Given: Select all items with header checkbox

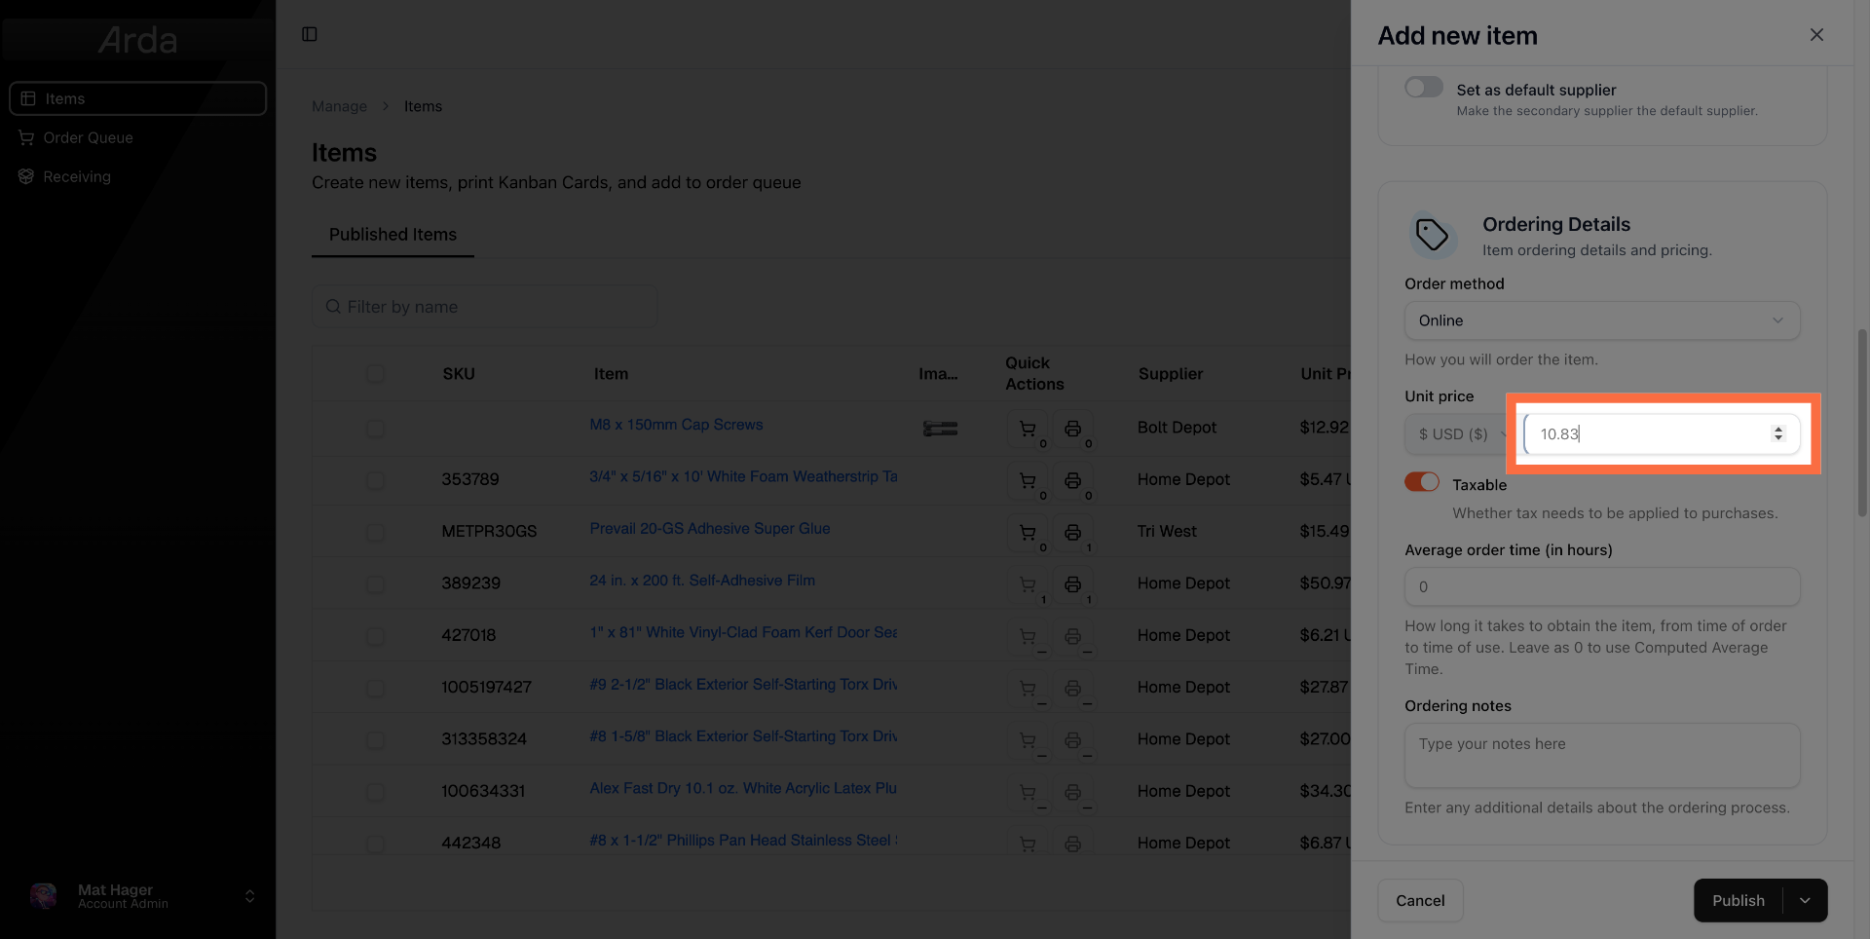Looking at the screenshot, I should pyautogui.click(x=375, y=374).
